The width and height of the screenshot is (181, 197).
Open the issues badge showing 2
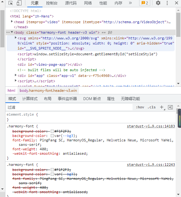[x=145, y=3]
